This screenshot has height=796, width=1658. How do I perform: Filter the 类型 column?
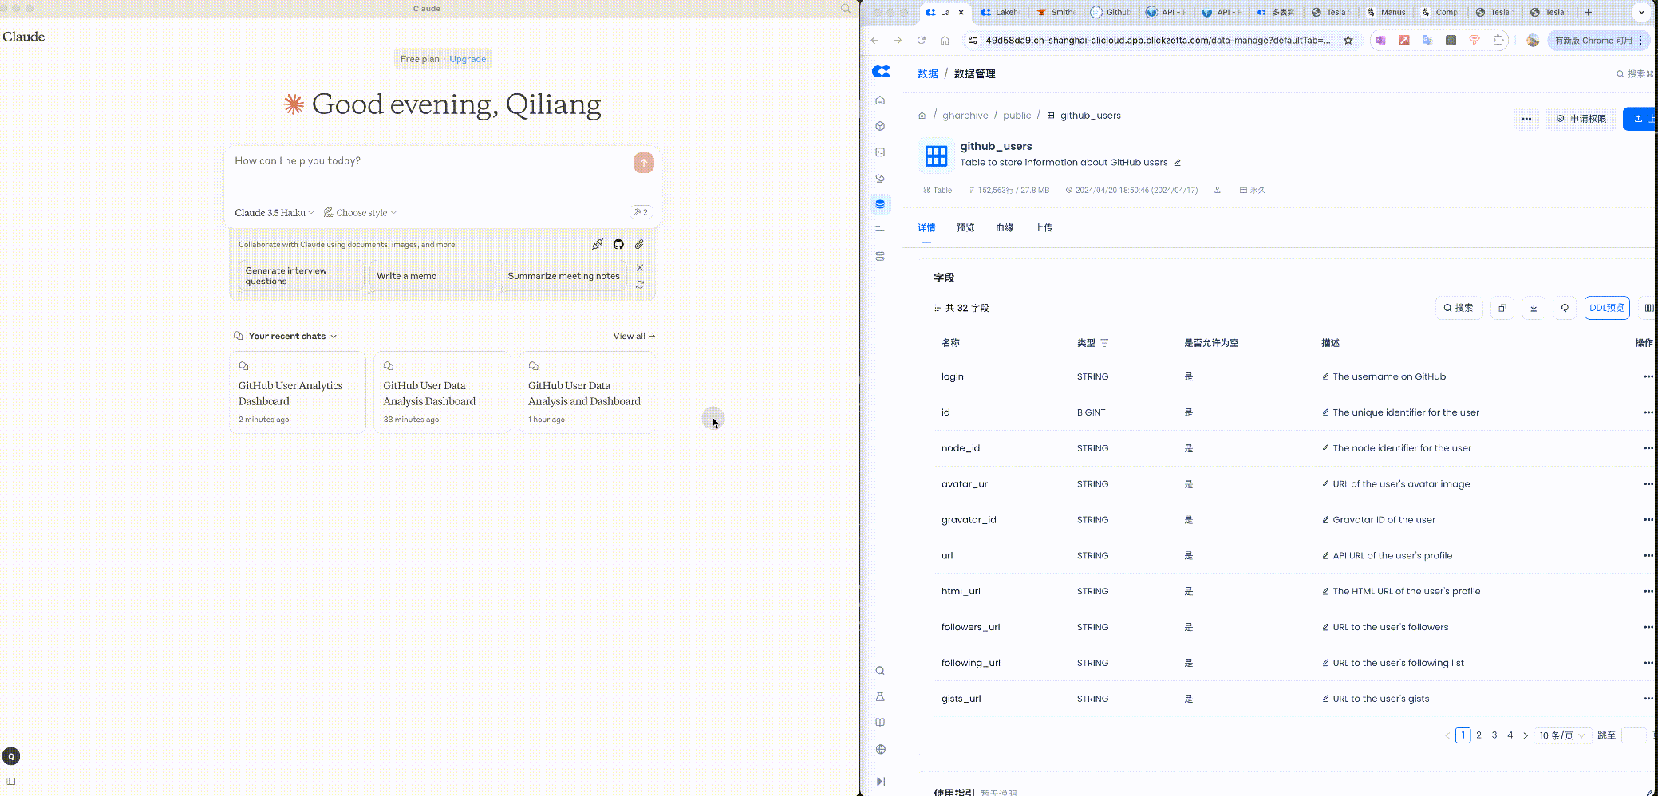pos(1104,343)
